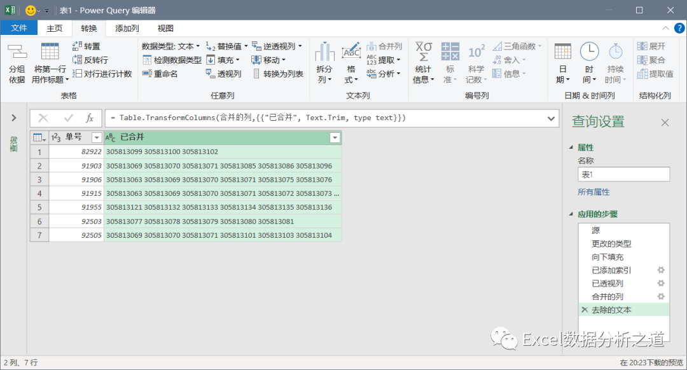
Task: Collapse the ribbon caret
Action: pyautogui.click(x=665, y=29)
